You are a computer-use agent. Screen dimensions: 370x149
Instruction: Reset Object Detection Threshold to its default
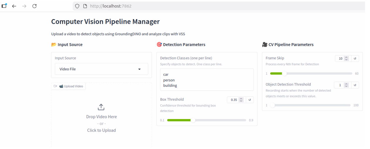point(355,85)
